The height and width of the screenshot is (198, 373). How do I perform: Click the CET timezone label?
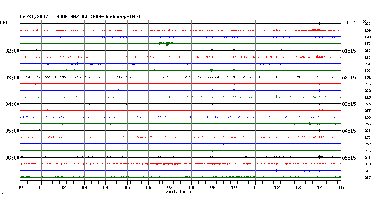pyautogui.click(x=4, y=23)
